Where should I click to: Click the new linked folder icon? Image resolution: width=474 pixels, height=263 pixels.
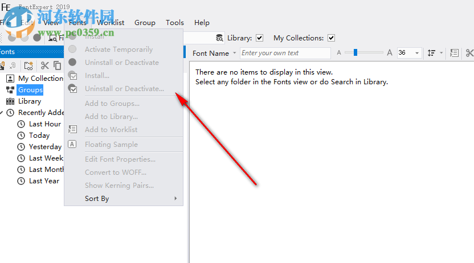click(x=28, y=65)
